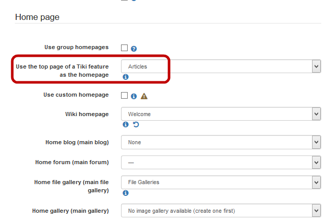Click the "Use custom homepage" label text
This screenshot has width=334, height=224.
76,95
